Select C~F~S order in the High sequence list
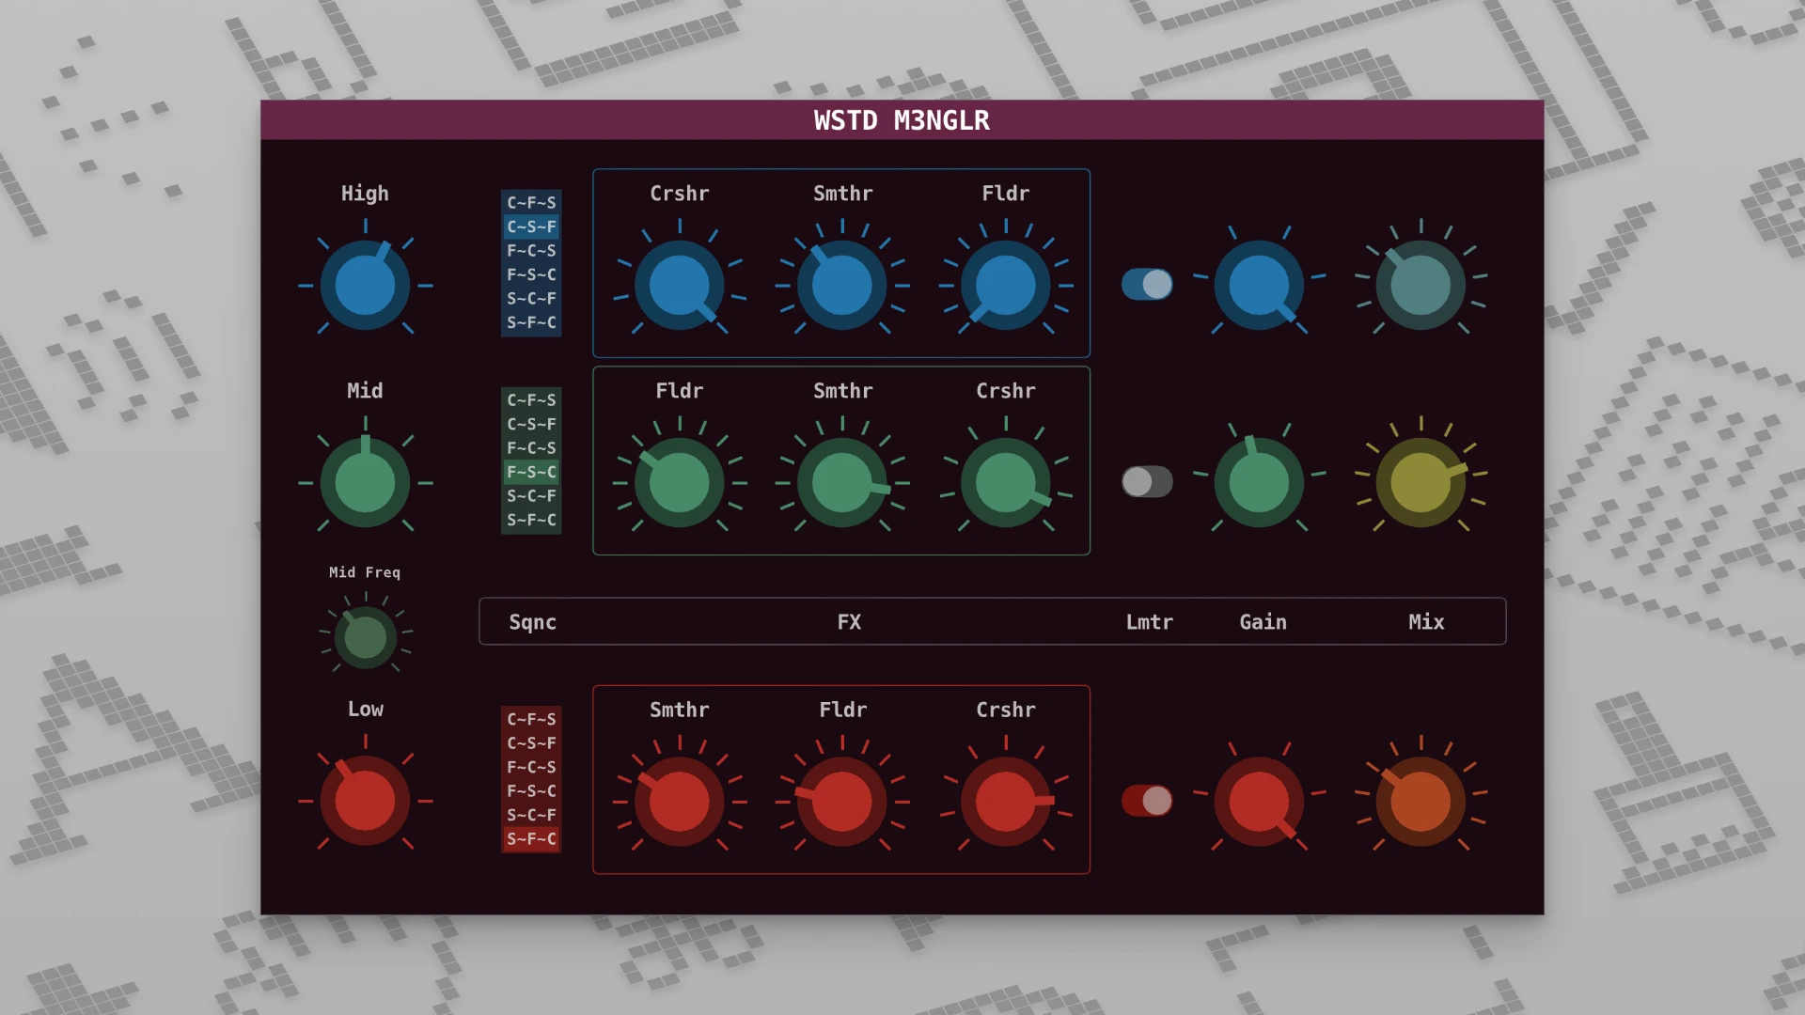This screenshot has width=1805, height=1015. (530, 201)
